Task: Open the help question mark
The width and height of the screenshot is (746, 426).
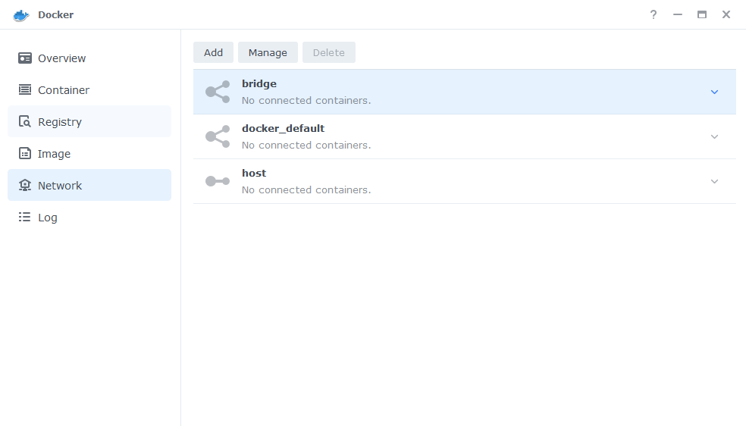Action: click(654, 14)
